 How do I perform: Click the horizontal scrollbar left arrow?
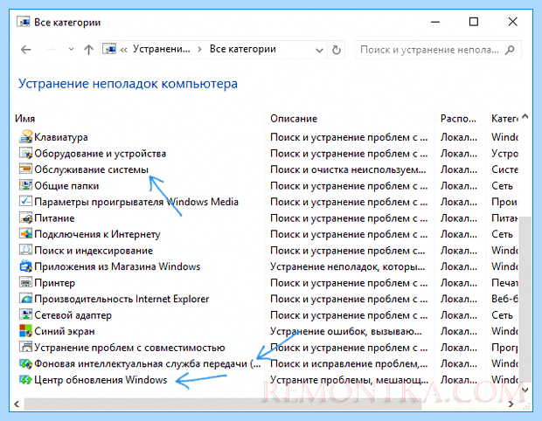pos(17,404)
